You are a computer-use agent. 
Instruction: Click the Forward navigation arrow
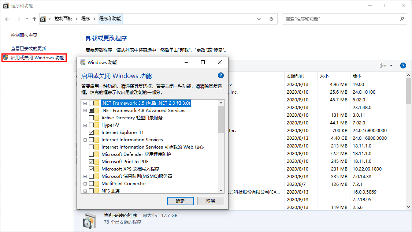coord(18,19)
